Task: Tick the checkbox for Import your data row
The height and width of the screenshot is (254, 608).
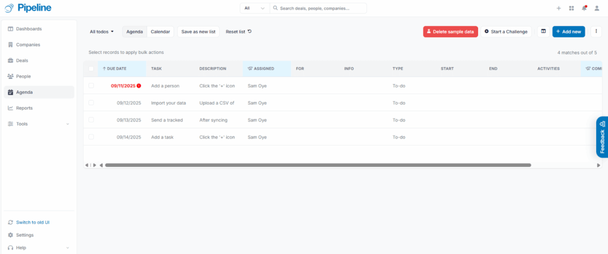Action: (91, 103)
